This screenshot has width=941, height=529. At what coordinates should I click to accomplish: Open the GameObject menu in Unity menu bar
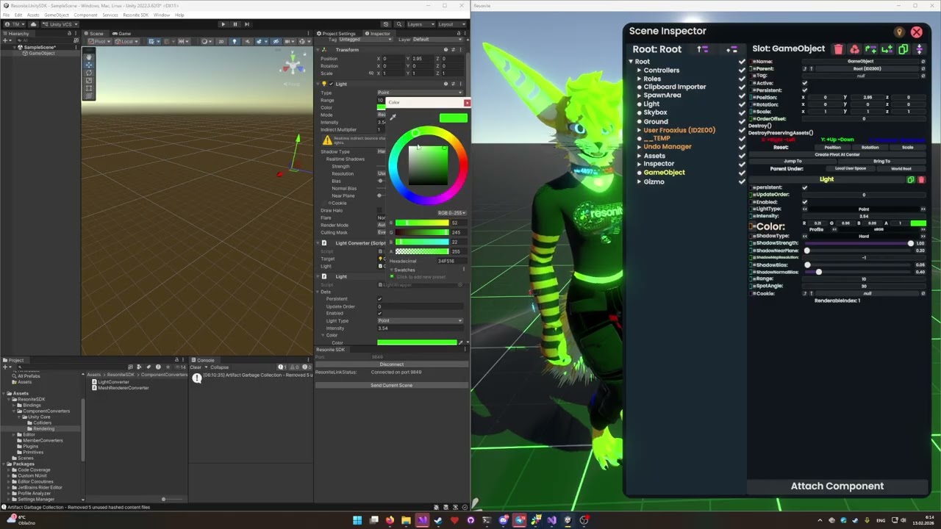pos(57,15)
